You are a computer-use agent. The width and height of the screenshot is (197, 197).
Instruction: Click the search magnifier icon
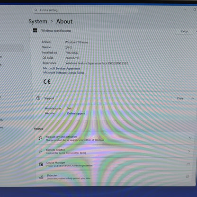tap(36, 10)
